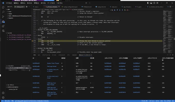Open the Extensions view
This screenshot has width=175, height=102.
[x=3, y=26]
